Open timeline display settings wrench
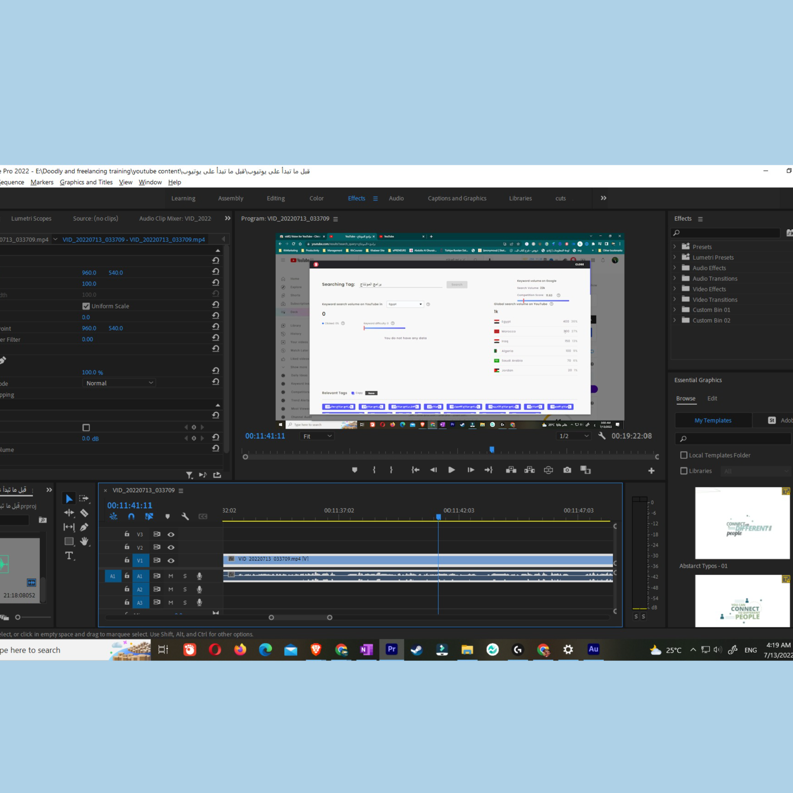The width and height of the screenshot is (793, 793). 185,517
